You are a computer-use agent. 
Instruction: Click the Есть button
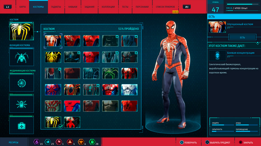click(x=242, y=37)
